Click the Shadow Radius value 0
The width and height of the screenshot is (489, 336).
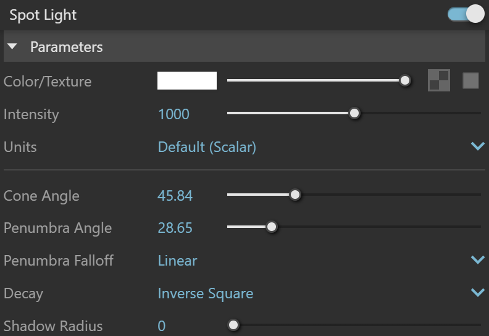162,326
